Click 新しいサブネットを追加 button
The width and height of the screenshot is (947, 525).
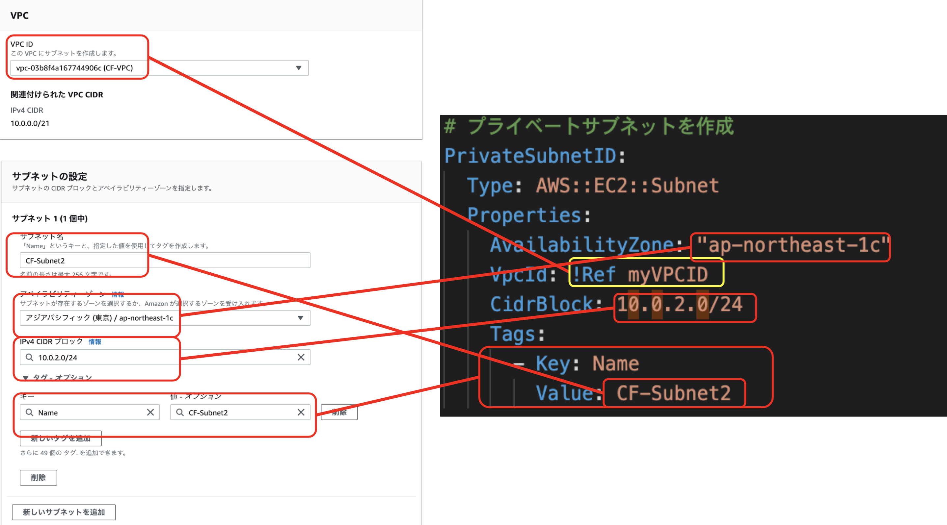pyautogui.click(x=64, y=512)
